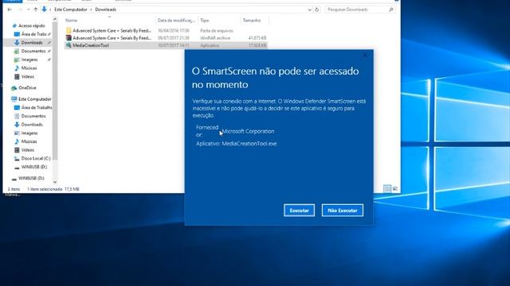Close the SmartScreen dialog with X

[x=365, y=55]
